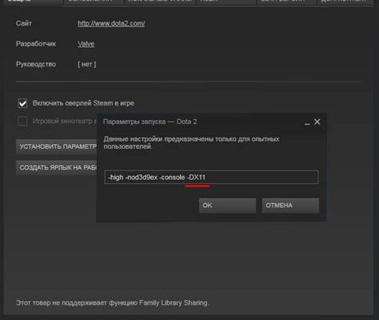
Task: Click the СОЗДАТЬ ЯРЛЫК НА РАБ button
Action: (56, 167)
